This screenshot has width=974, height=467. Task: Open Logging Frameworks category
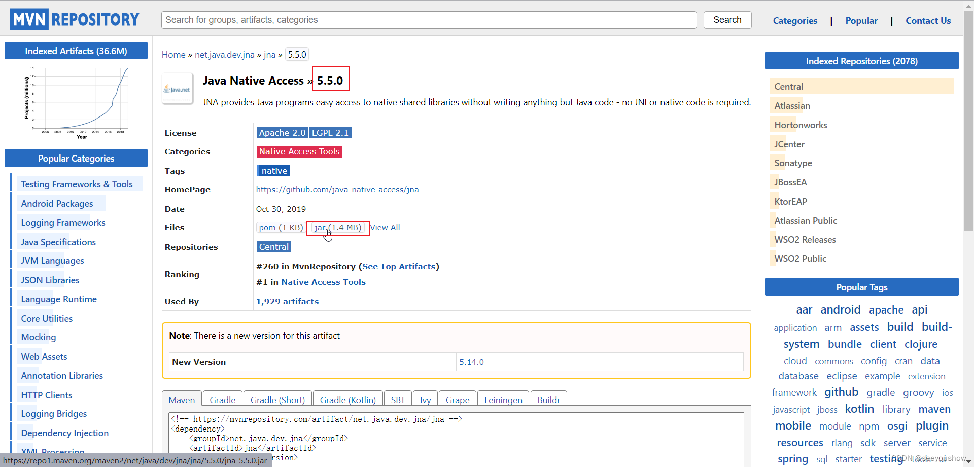point(63,223)
